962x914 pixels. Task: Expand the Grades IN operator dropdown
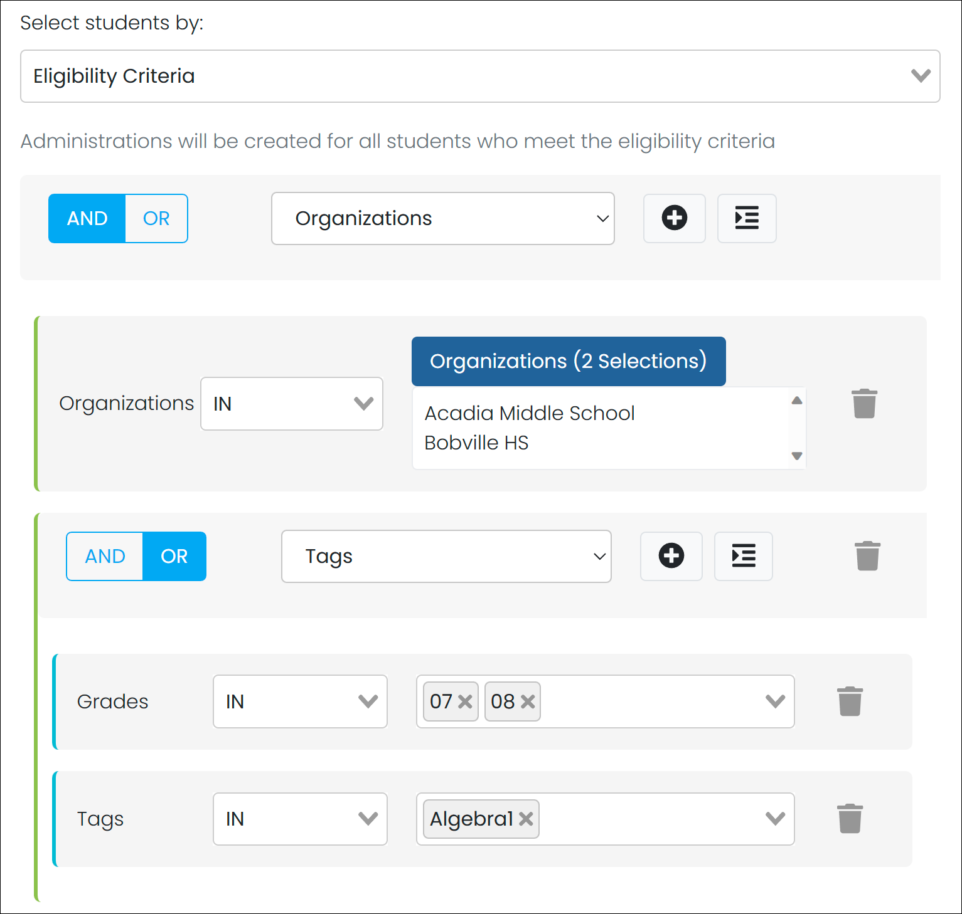click(x=300, y=701)
